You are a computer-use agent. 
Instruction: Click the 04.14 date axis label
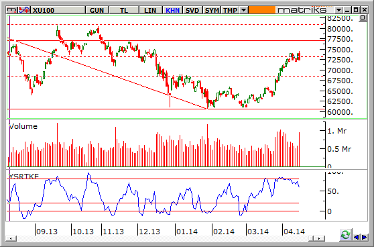point(294,232)
